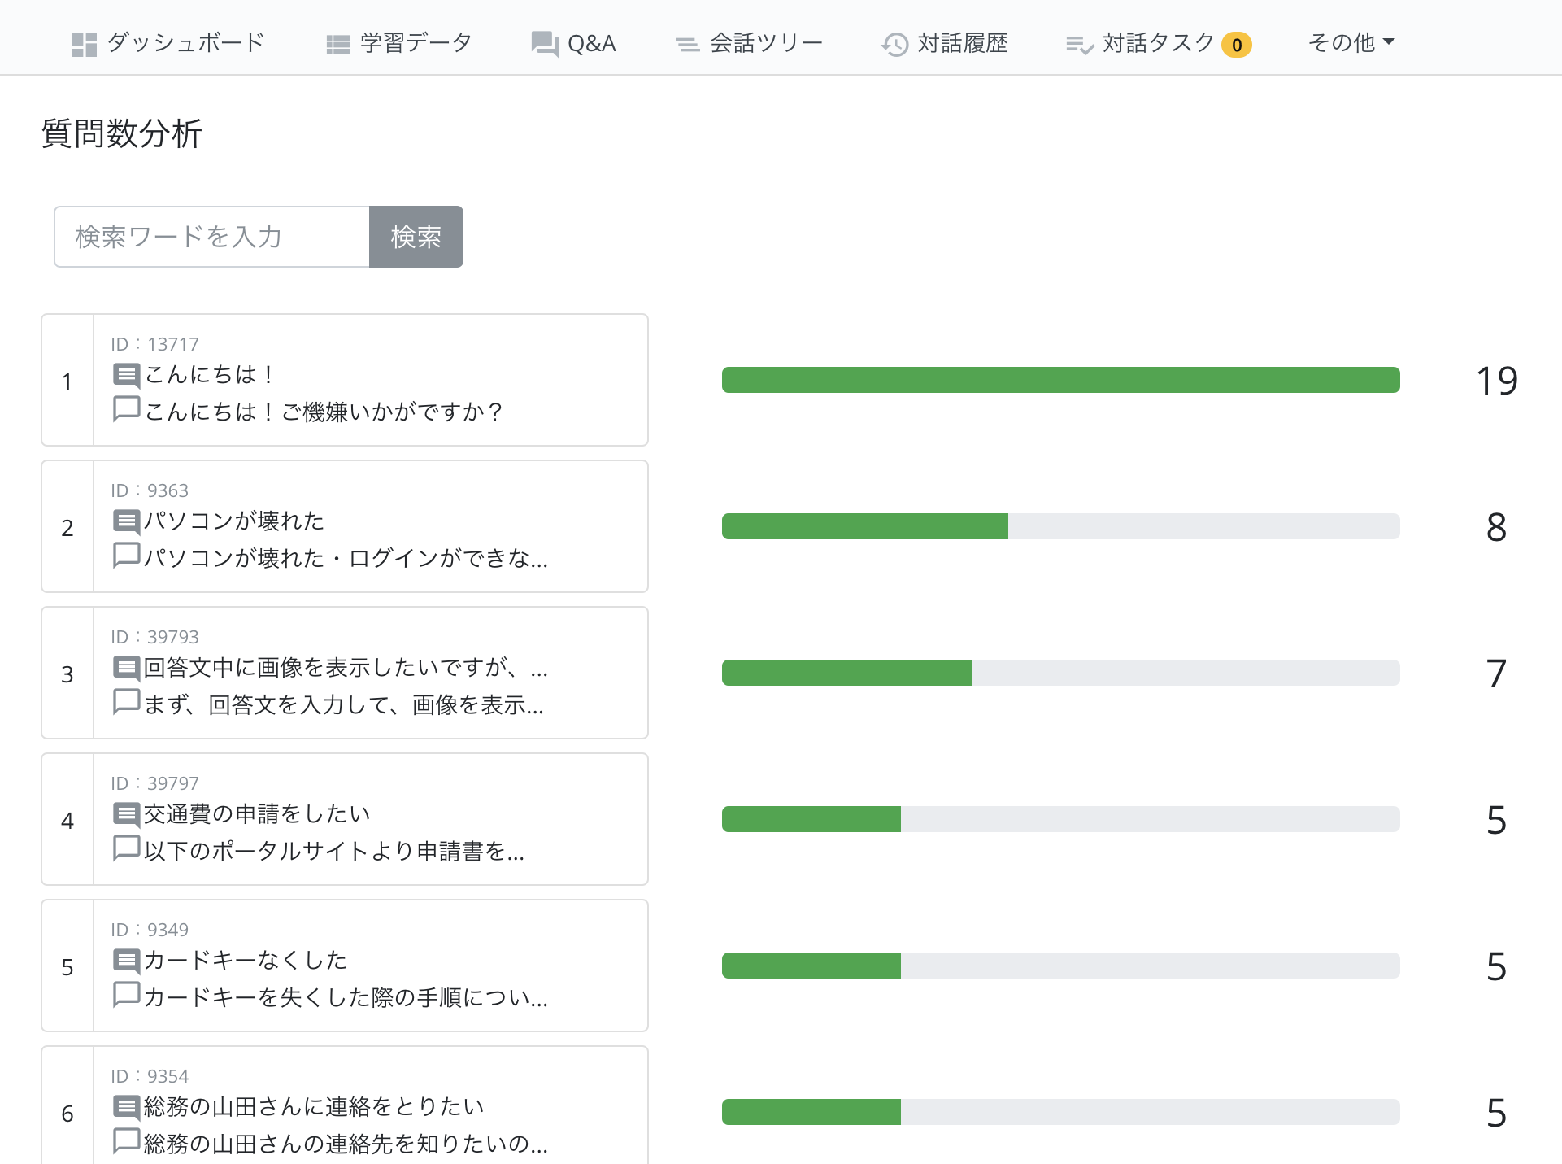Click the dashboard grid icon
This screenshot has height=1164, width=1562.
[x=84, y=44]
